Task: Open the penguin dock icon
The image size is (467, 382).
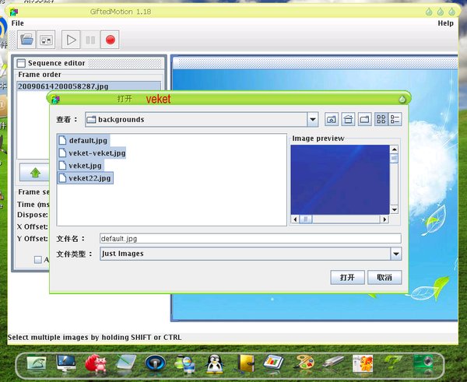Action: click(215, 364)
